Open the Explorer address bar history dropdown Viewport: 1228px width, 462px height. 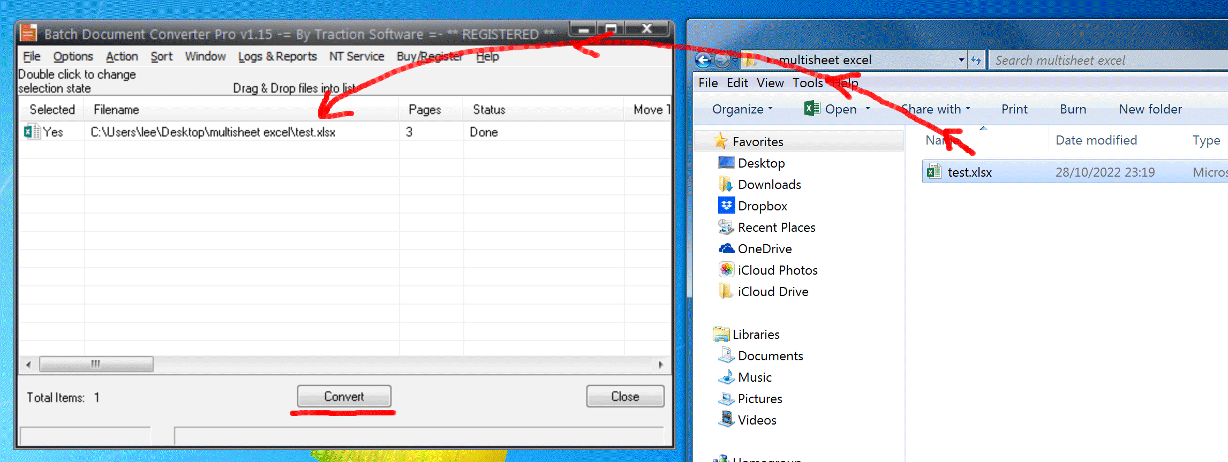point(961,60)
